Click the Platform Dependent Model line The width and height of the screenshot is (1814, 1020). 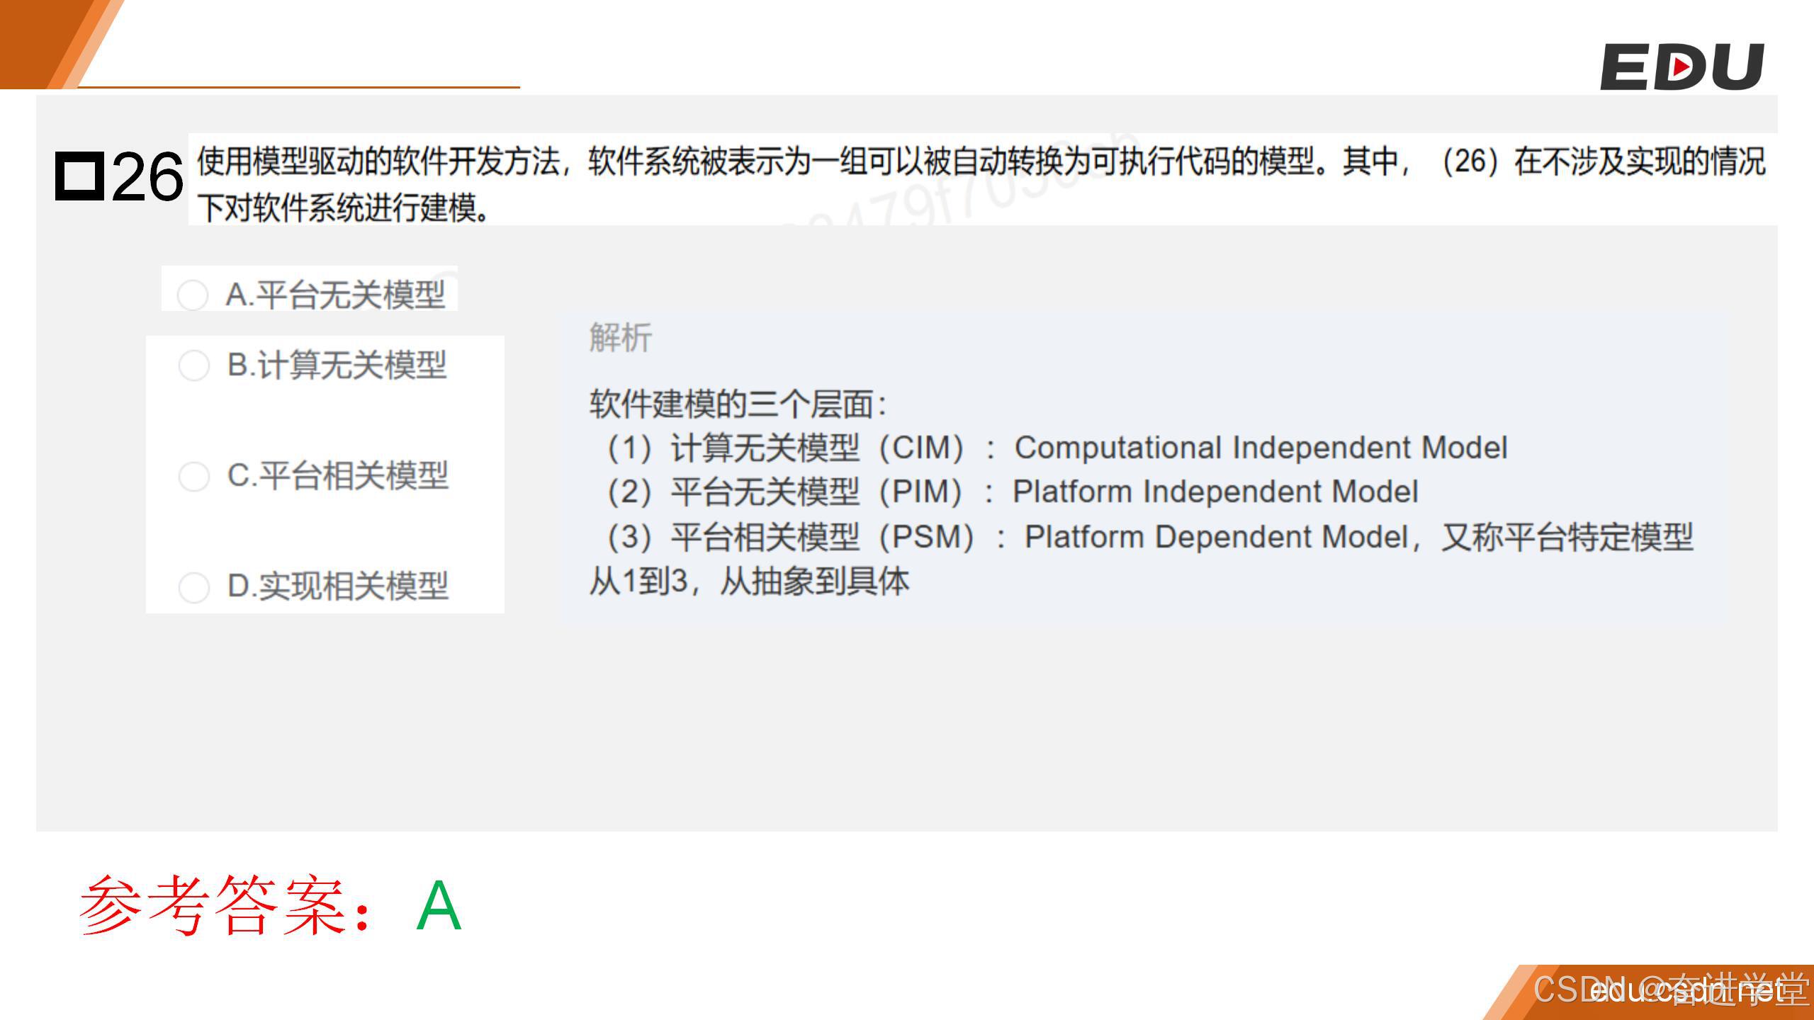1148,537
